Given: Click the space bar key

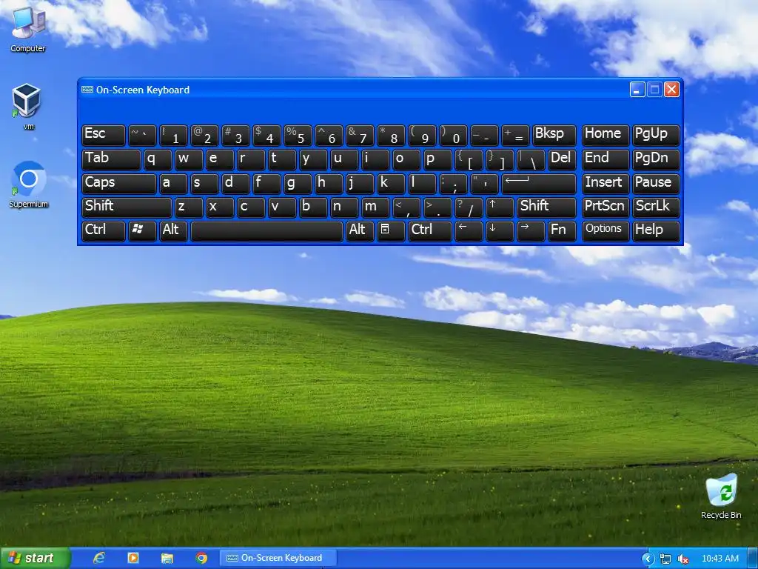Looking at the screenshot, I should pyautogui.click(x=266, y=230).
